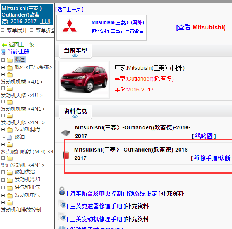Click the Mitsubishi red diamond logo
This screenshot has width=232, height=229.
(x=70, y=26)
